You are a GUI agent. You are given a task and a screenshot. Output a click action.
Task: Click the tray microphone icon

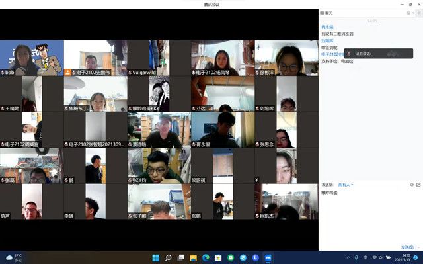tap(357, 257)
